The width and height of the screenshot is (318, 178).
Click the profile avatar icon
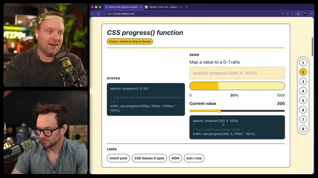point(305,14)
